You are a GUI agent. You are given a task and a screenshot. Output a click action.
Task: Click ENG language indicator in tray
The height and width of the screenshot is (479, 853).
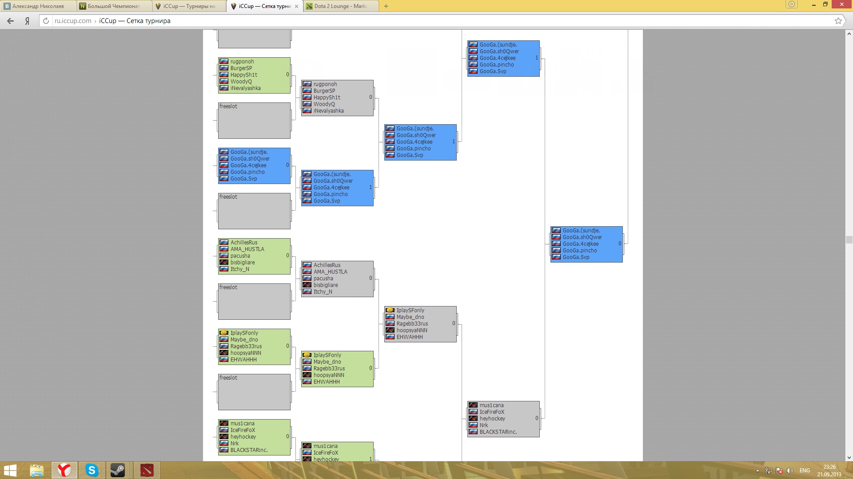click(805, 471)
